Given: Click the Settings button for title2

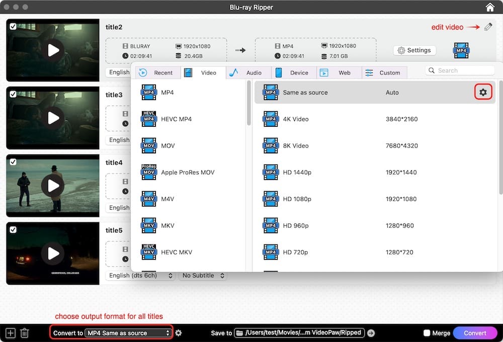Looking at the screenshot, I should (x=414, y=50).
